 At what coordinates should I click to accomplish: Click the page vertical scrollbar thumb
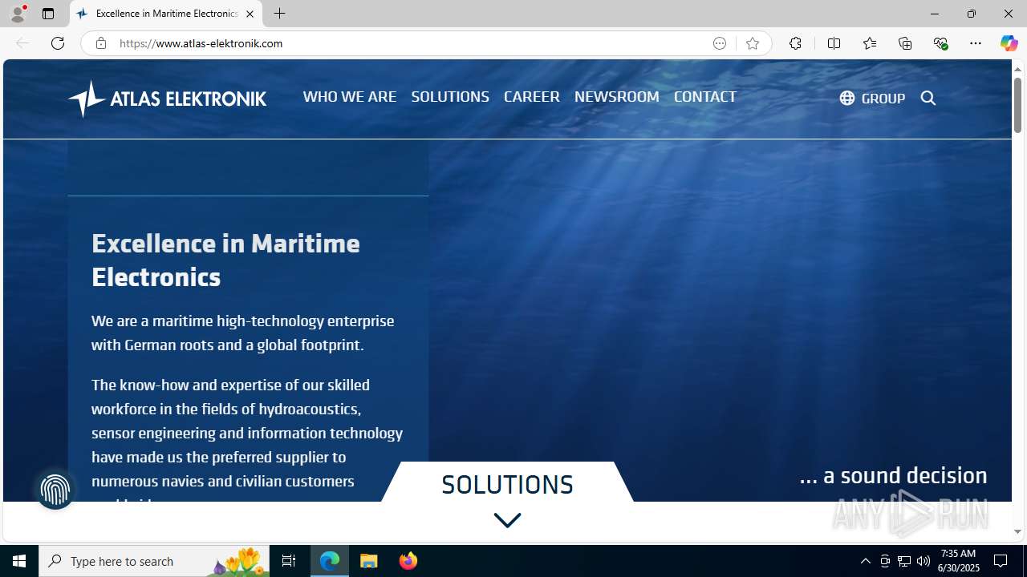[x=1017, y=106]
